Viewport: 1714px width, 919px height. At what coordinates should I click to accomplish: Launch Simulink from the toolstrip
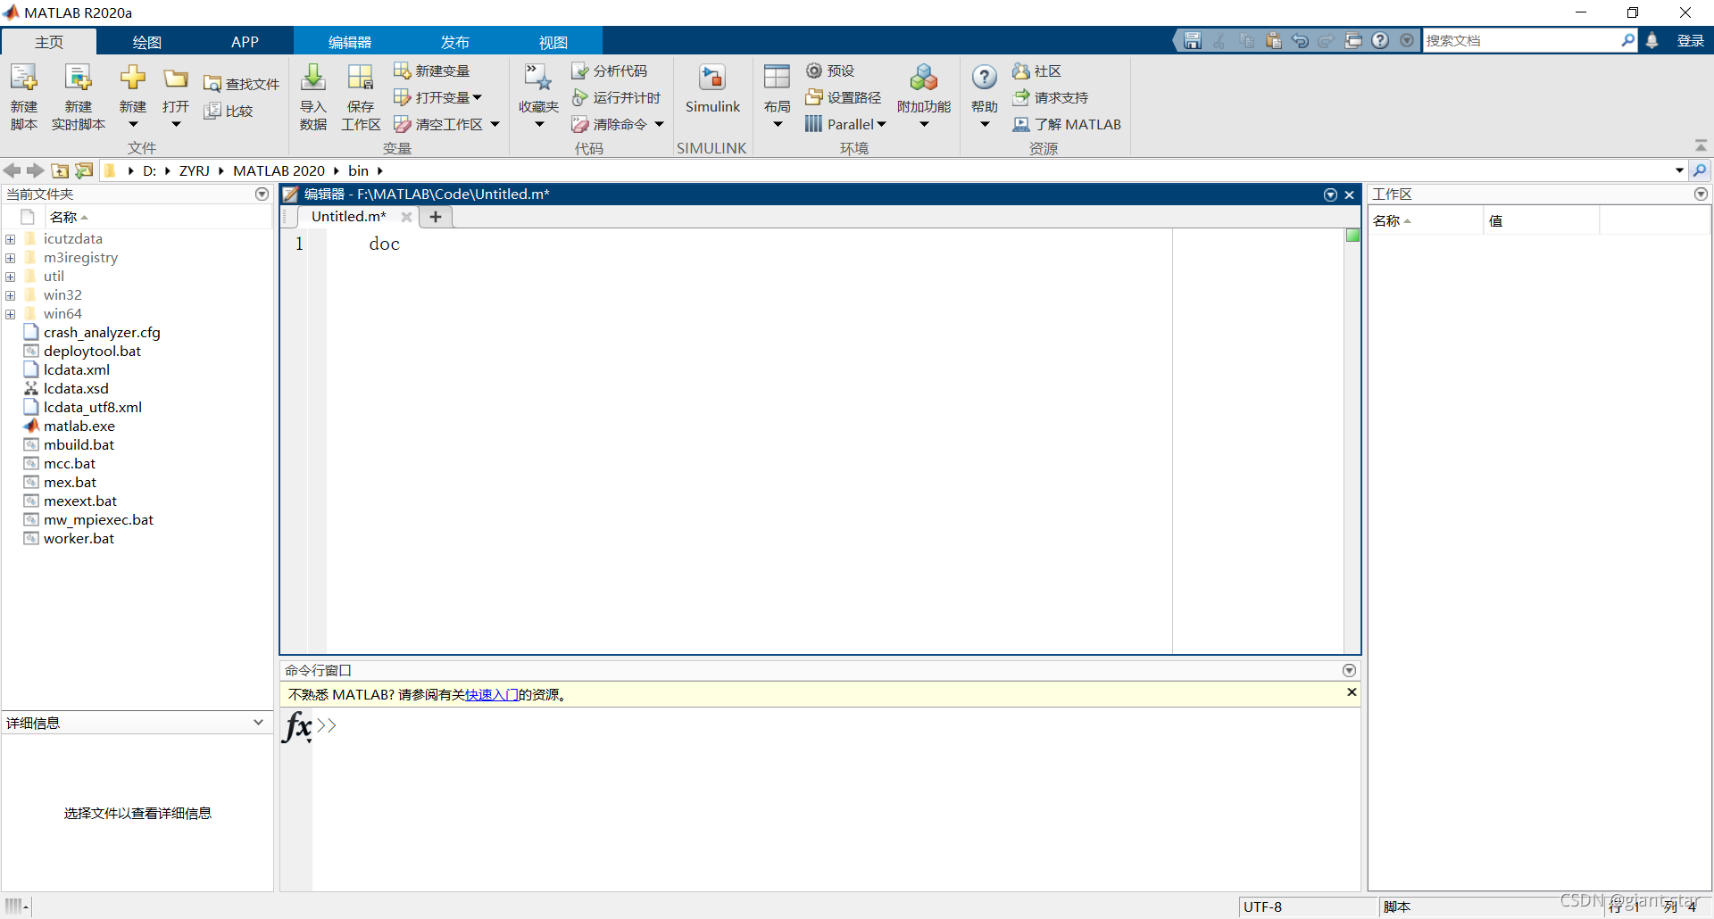click(712, 89)
